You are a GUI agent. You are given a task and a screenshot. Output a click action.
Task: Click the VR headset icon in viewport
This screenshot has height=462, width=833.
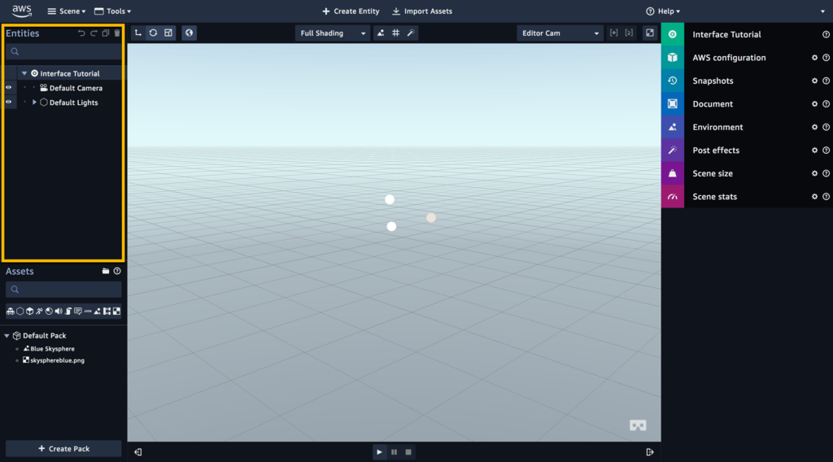click(x=638, y=425)
